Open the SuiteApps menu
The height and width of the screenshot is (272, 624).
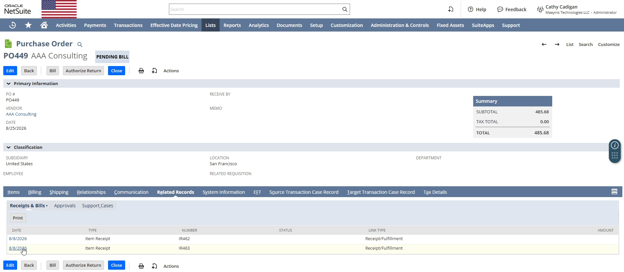tap(483, 25)
